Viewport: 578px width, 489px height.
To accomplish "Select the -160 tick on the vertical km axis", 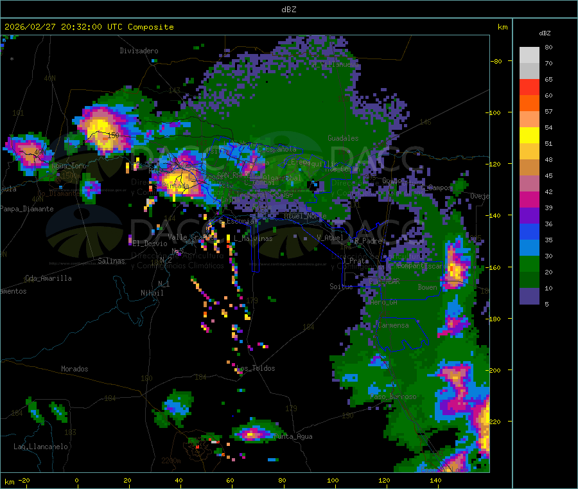I will coord(495,267).
